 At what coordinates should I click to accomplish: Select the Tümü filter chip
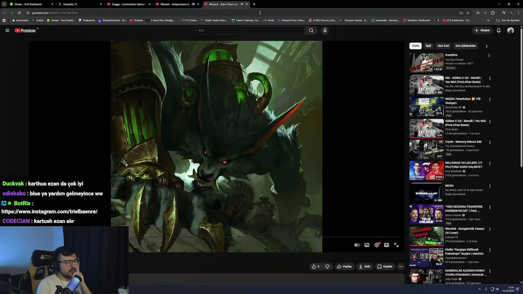tap(416, 46)
